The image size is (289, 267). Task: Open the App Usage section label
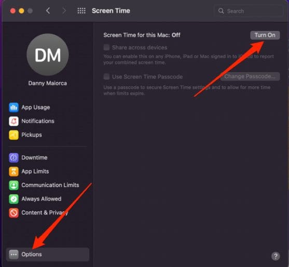tap(36, 108)
